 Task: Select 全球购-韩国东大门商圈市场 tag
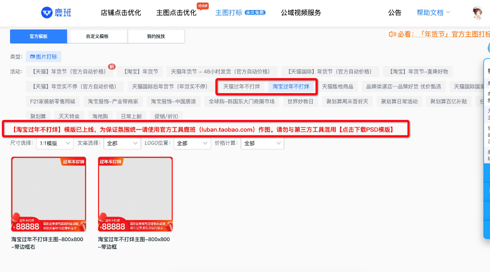(242, 101)
